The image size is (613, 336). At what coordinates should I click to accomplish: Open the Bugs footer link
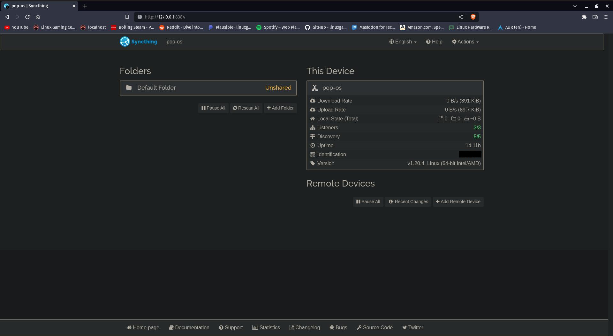338,327
